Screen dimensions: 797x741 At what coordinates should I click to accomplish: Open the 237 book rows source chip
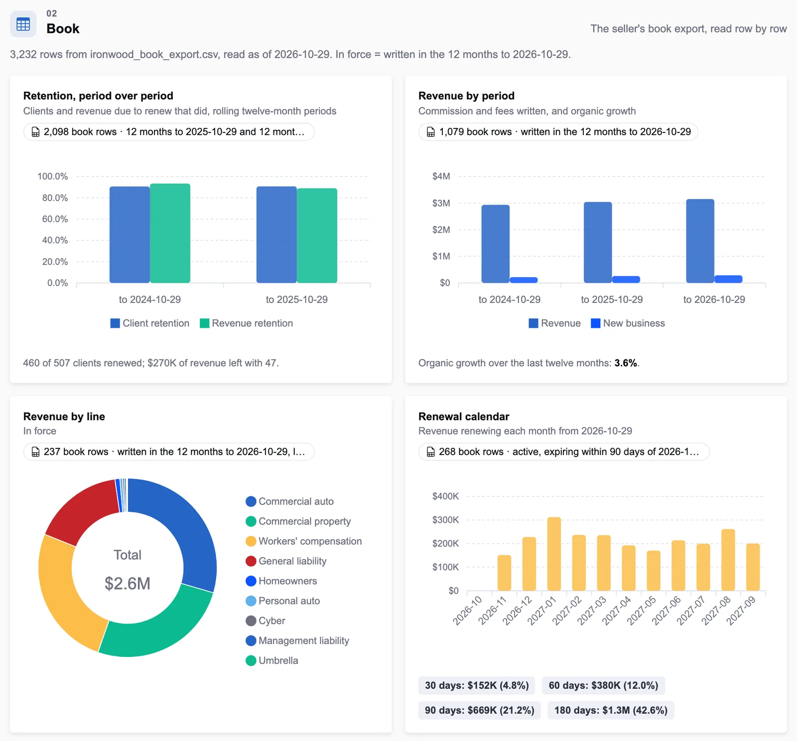pyautogui.click(x=169, y=452)
